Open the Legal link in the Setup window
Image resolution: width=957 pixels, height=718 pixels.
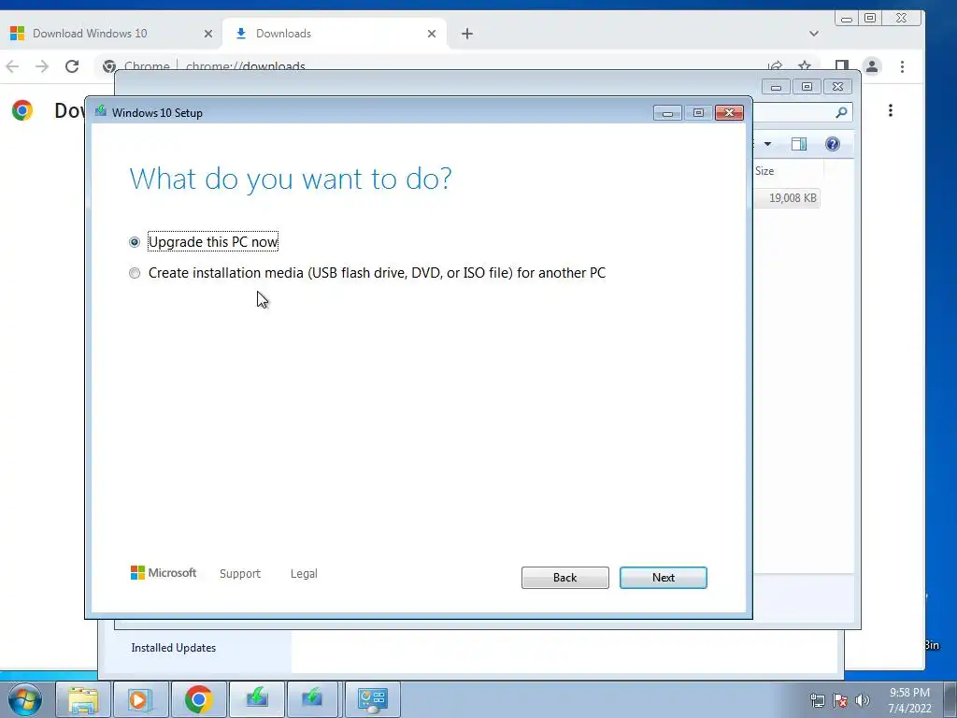[x=304, y=573]
